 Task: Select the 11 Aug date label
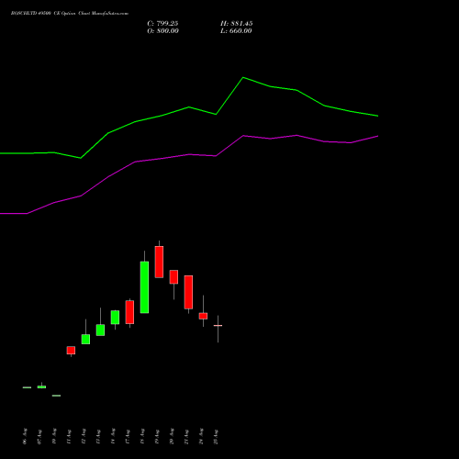pyautogui.click(x=69, y=437)
